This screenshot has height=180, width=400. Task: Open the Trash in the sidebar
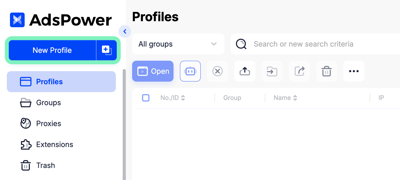tap(46, 165)
